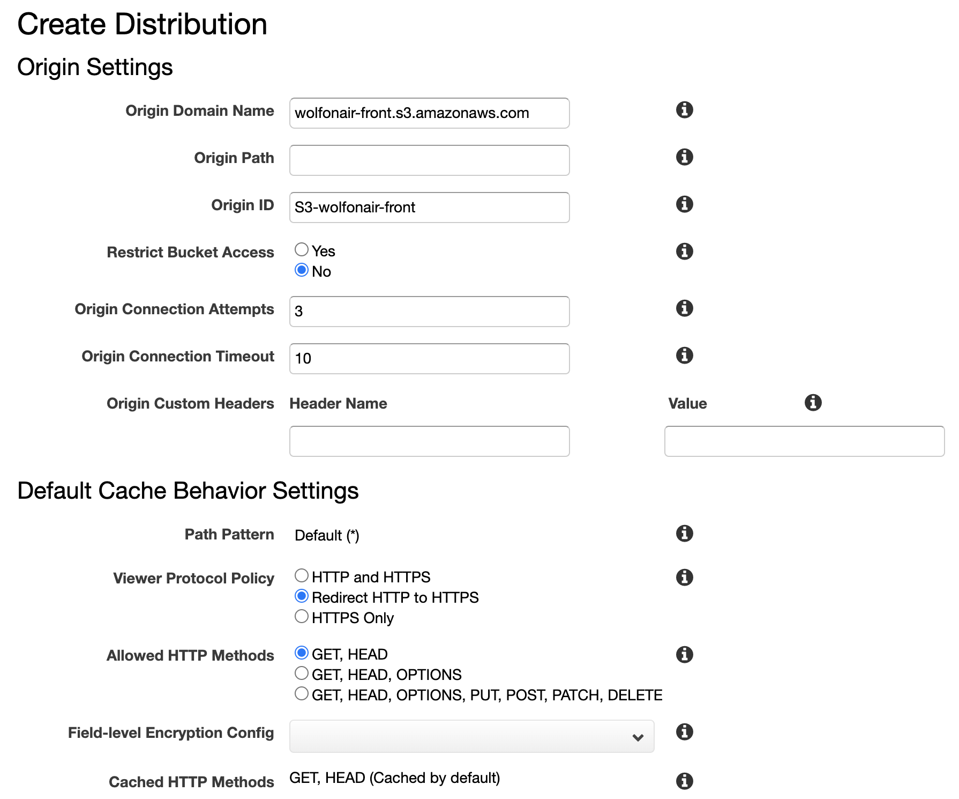
Task: View help icon beside Restrict Bucket Access
Action: (x=684, y=251)
